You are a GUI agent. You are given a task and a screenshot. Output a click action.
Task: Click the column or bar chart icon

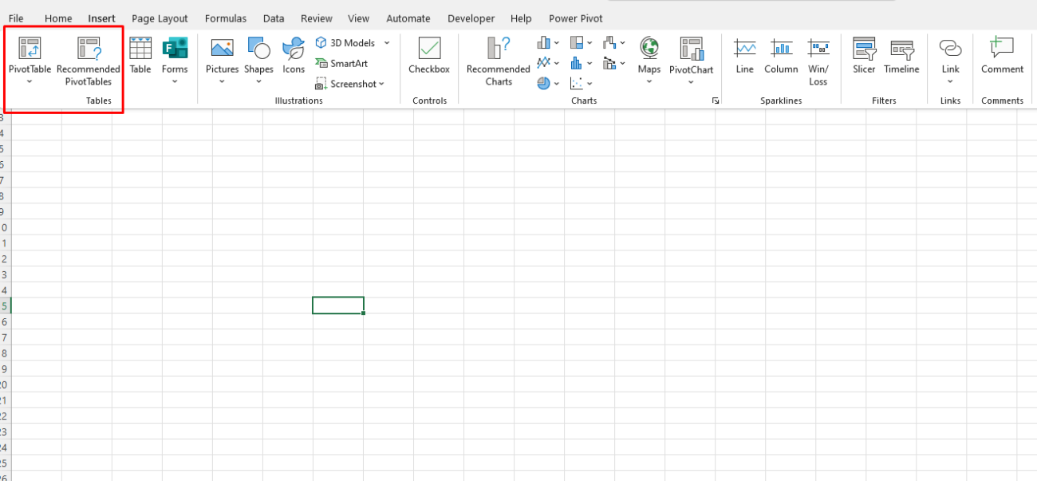click(545, 43)
